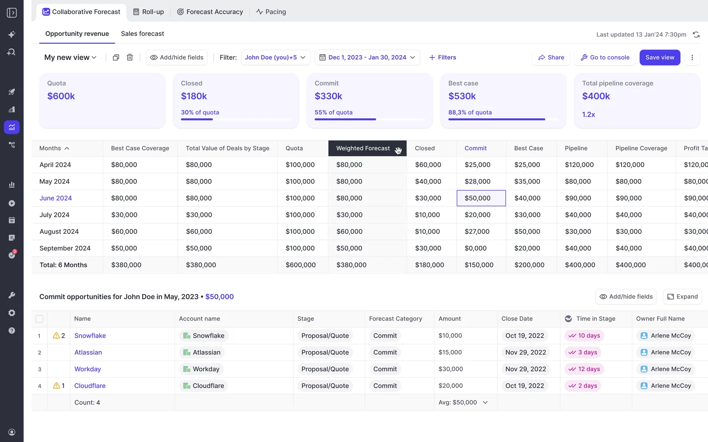Select the Sales forecast tab
Image resolution: width=708 pixels, height=442 pixels.
[142, 34]
